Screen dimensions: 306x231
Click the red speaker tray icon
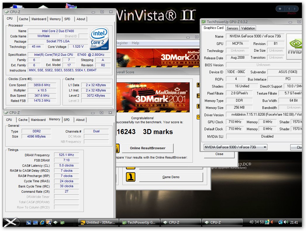tap(272, 222)
